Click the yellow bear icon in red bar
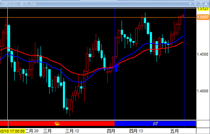210x134 pixels. pos(57,124)
